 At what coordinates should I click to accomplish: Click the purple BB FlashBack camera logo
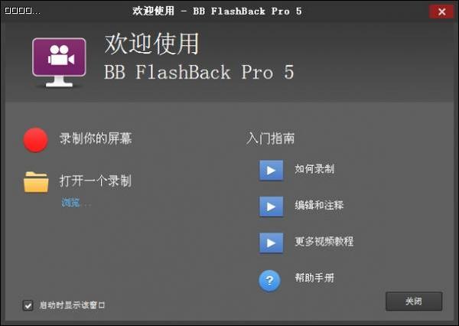59,62
